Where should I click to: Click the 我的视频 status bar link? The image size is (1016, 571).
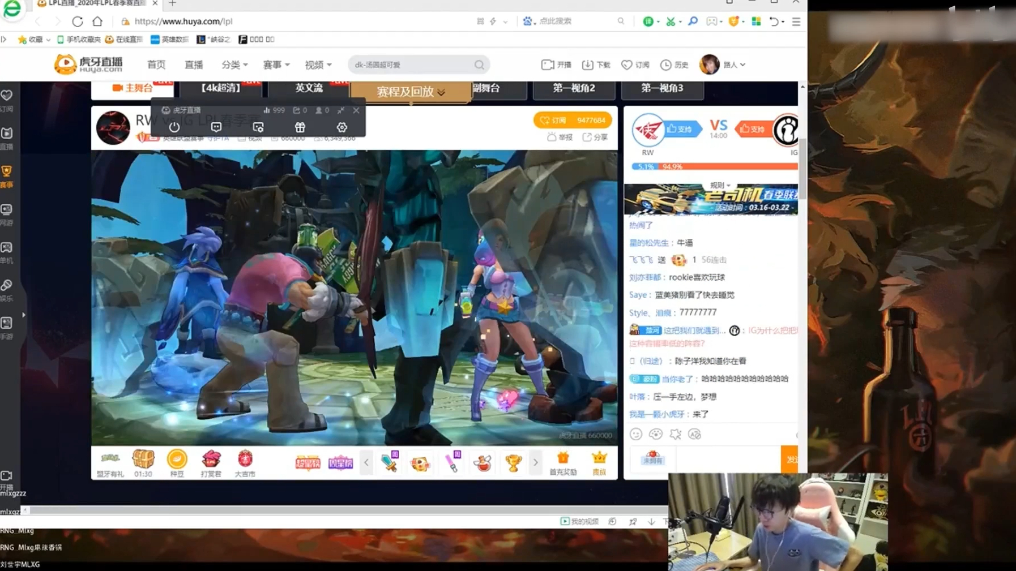[579, 521]
